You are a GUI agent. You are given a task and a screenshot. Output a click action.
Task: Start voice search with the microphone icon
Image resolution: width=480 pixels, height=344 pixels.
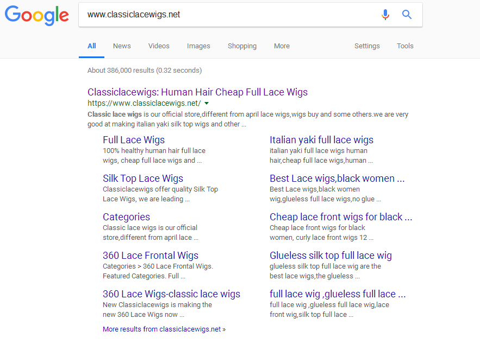tap(385, 14)
